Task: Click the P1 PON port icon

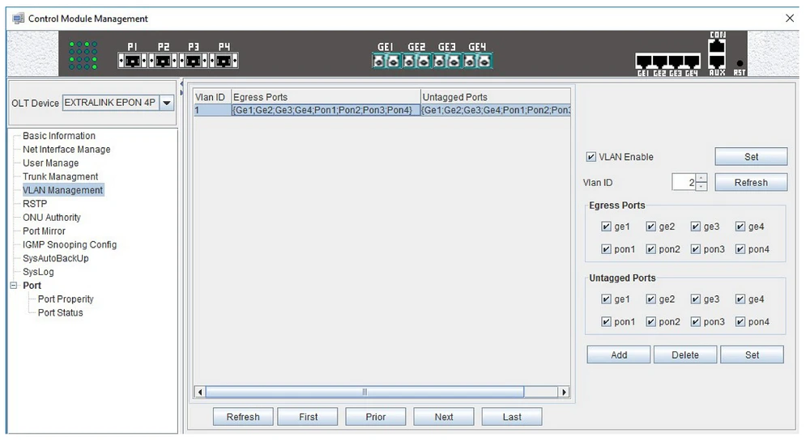Action: pyautogui.click(x=134, y=61)
